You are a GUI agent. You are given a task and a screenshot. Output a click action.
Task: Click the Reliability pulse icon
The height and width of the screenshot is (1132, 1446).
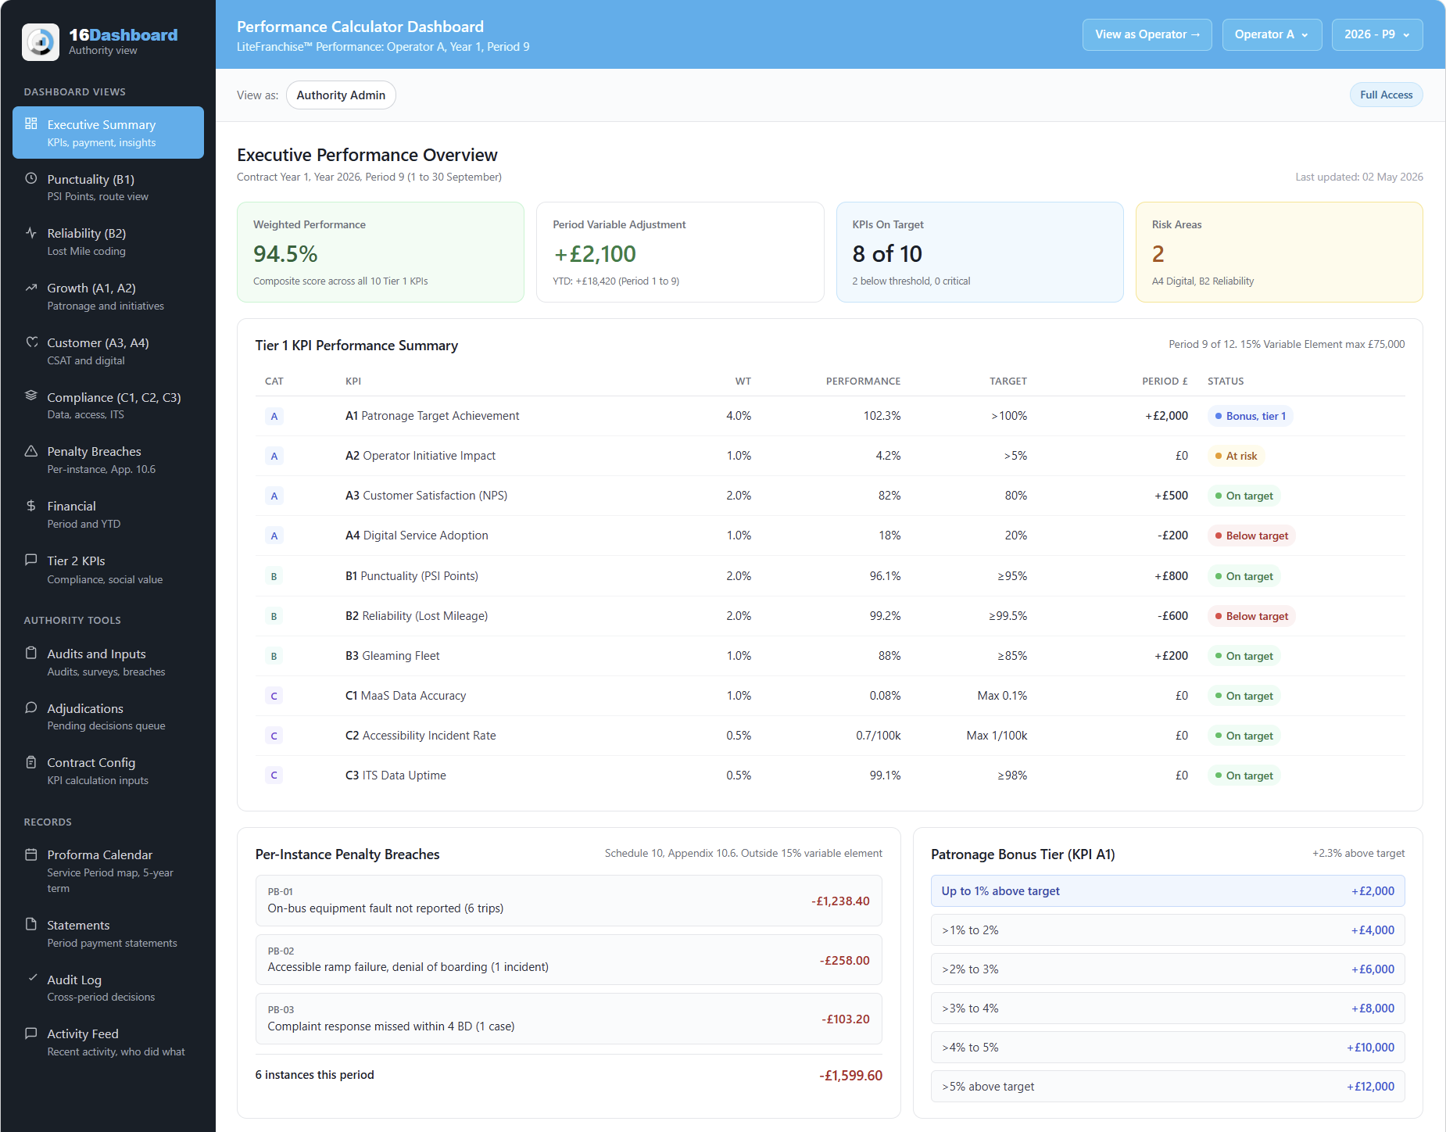tap(31, 232)
